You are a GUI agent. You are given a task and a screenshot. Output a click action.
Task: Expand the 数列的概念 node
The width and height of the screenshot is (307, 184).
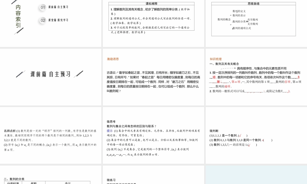tap(224, 19)
